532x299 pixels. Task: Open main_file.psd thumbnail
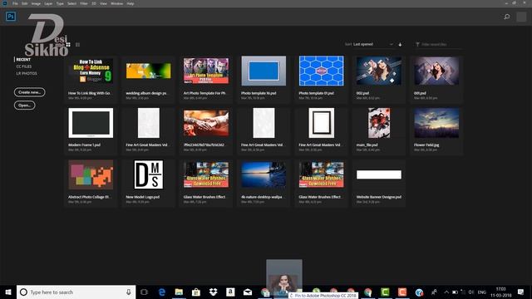[x=379, y=123]
